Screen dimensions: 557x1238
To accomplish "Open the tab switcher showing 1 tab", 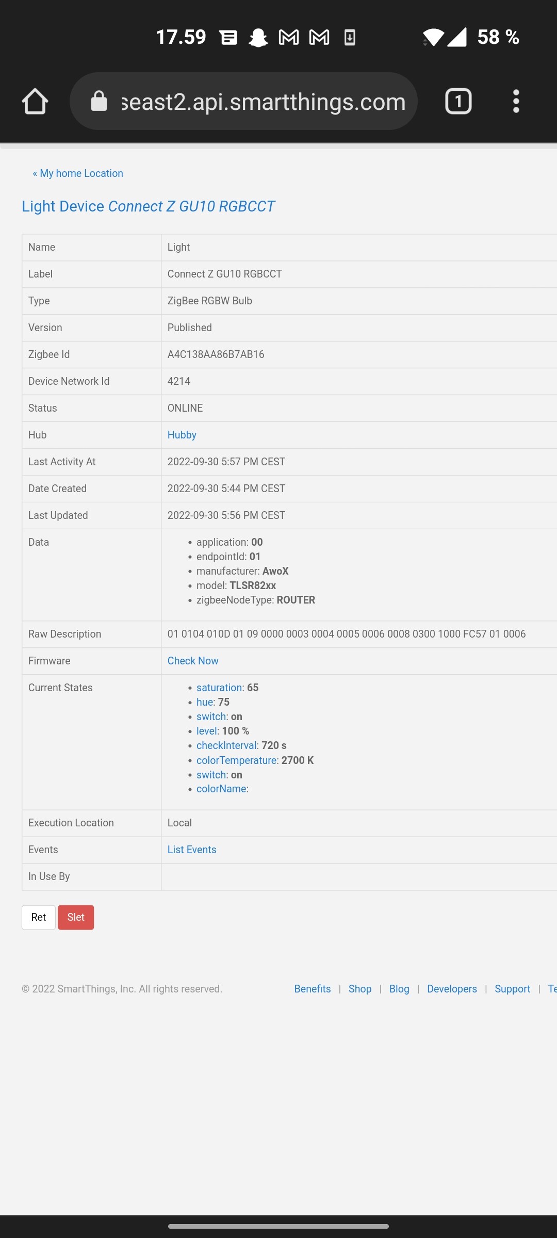I will coord(458,101).
